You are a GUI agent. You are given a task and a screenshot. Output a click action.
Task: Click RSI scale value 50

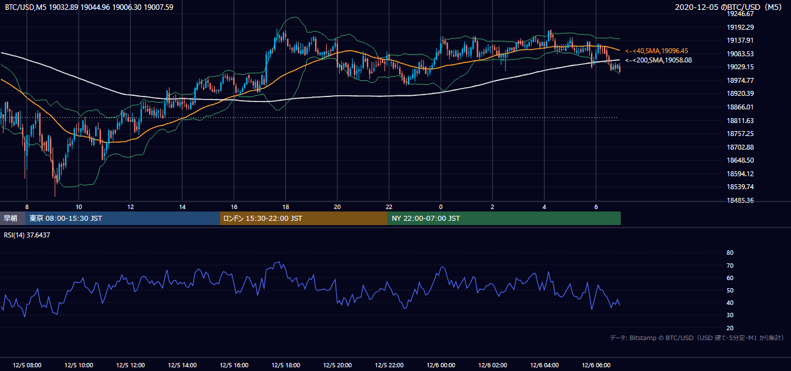coord(730,290)
